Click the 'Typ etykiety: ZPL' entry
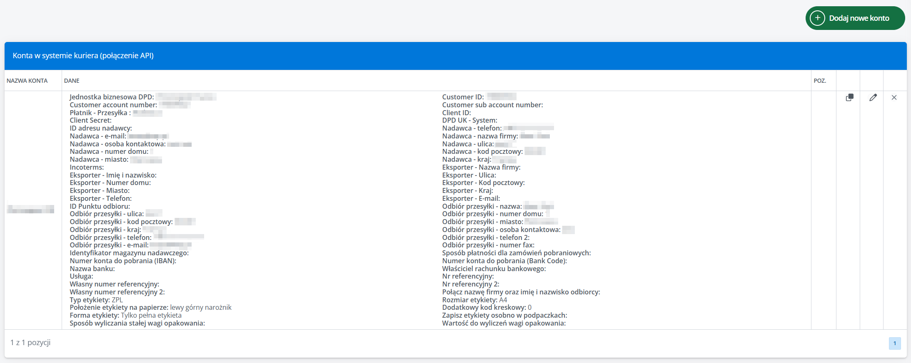911x363 pixels. [x=96, y=300]
